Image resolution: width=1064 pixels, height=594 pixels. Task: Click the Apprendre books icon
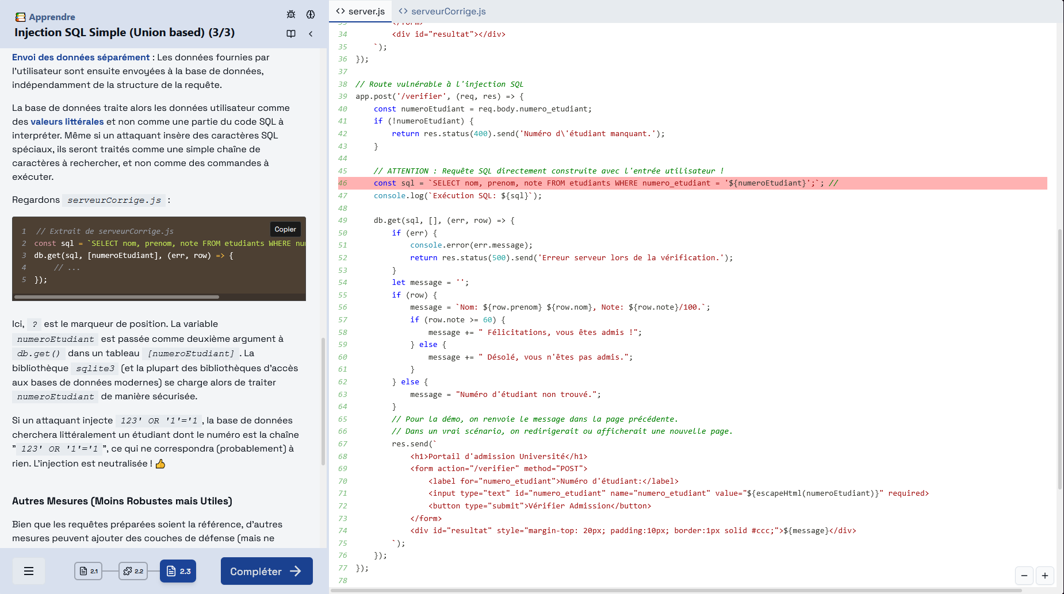tap(21, 17)
